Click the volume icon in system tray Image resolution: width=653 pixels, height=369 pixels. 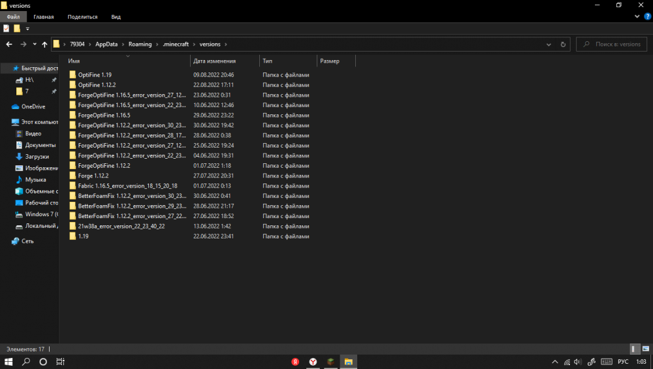[x=578, y=362]
